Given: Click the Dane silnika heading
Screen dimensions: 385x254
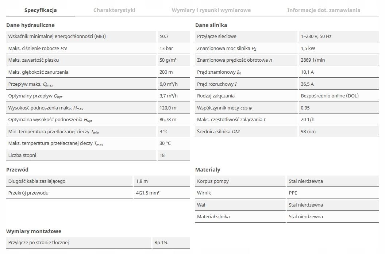Looking at the screenshot, I should [x=211, y=25].
